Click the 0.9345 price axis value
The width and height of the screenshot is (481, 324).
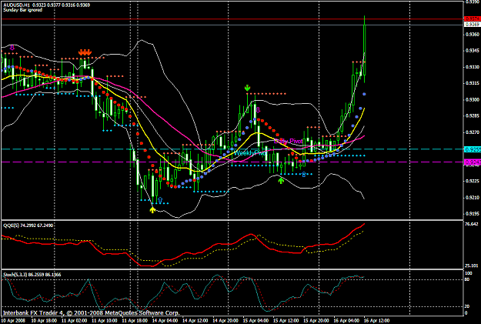pyautogui.click(x=473, y=51)
